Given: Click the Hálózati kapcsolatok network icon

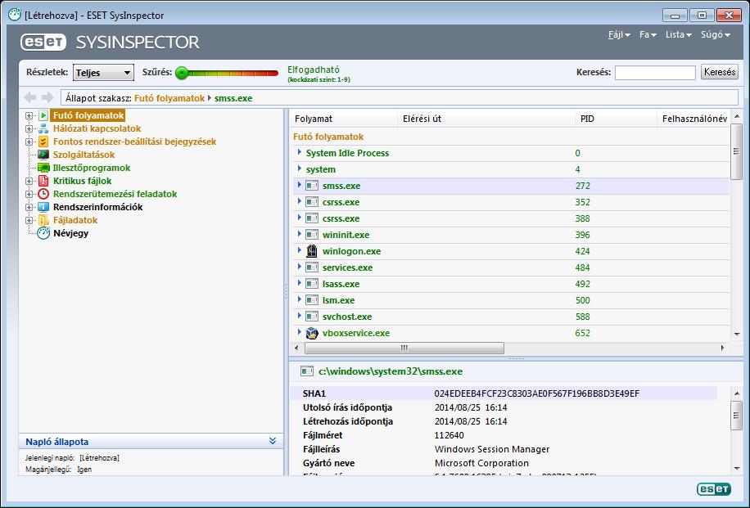Looking at the screenshot, I should click(43, 128).
